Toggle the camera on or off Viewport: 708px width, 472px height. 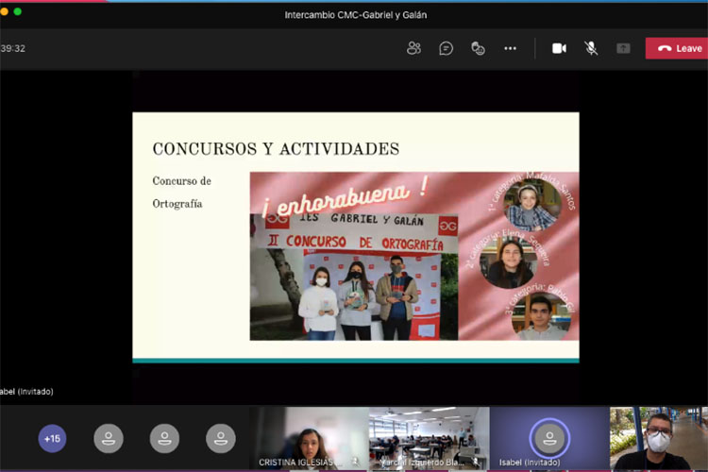(559, 48)
